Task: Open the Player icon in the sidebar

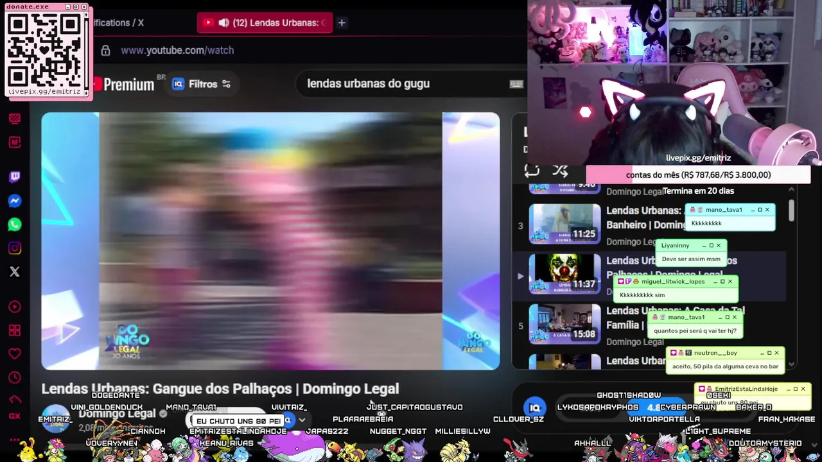Action: 15,307
